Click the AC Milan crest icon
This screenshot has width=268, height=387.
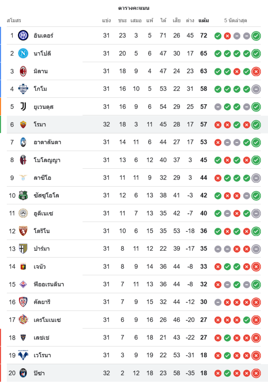tap(23, 71)
